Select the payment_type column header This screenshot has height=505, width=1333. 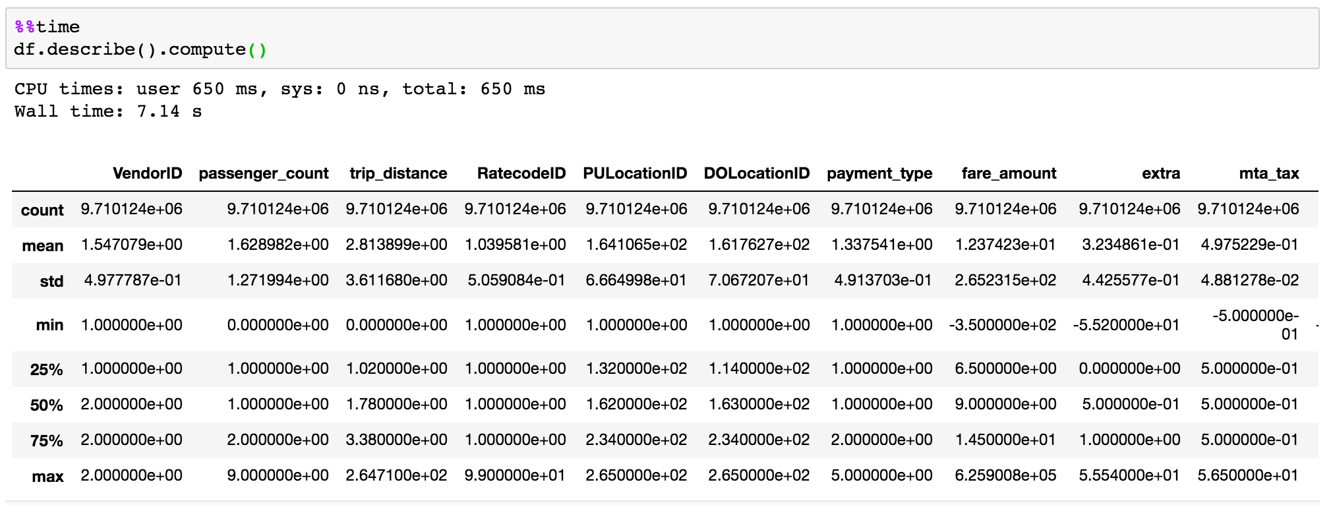[x=879, y=173]
